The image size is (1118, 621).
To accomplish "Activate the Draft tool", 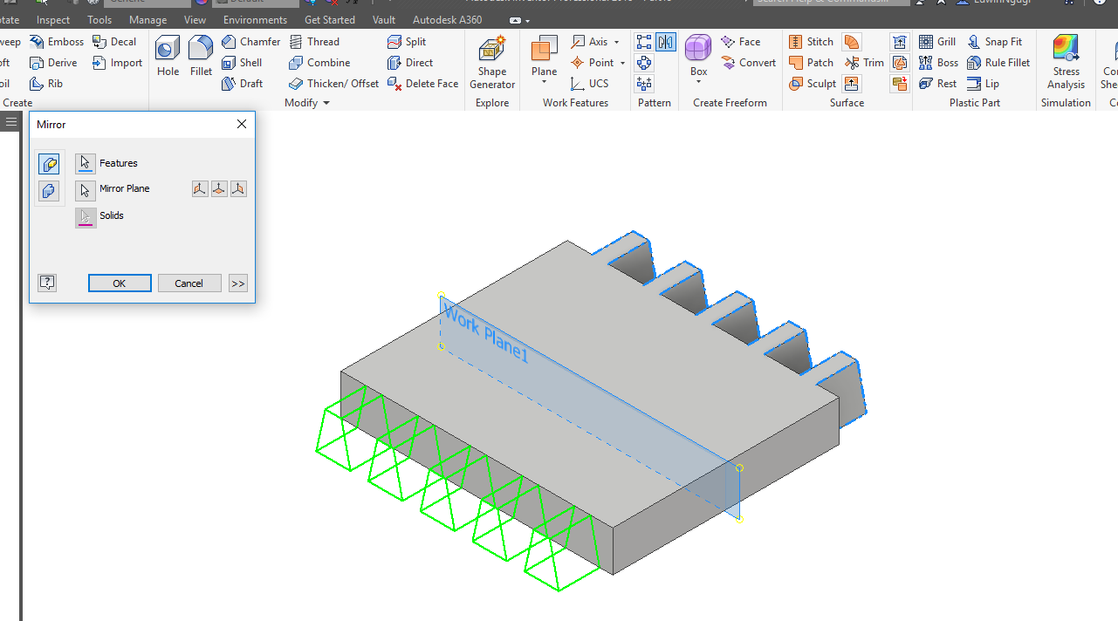I will 242,84.
